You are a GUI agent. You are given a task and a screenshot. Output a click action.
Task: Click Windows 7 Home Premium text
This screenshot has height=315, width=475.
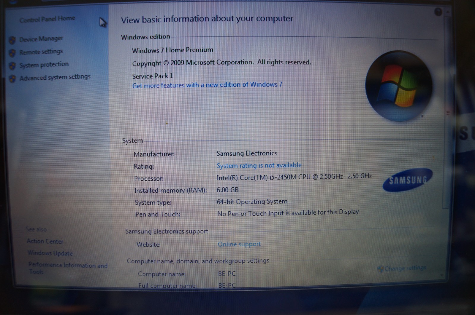172,50
